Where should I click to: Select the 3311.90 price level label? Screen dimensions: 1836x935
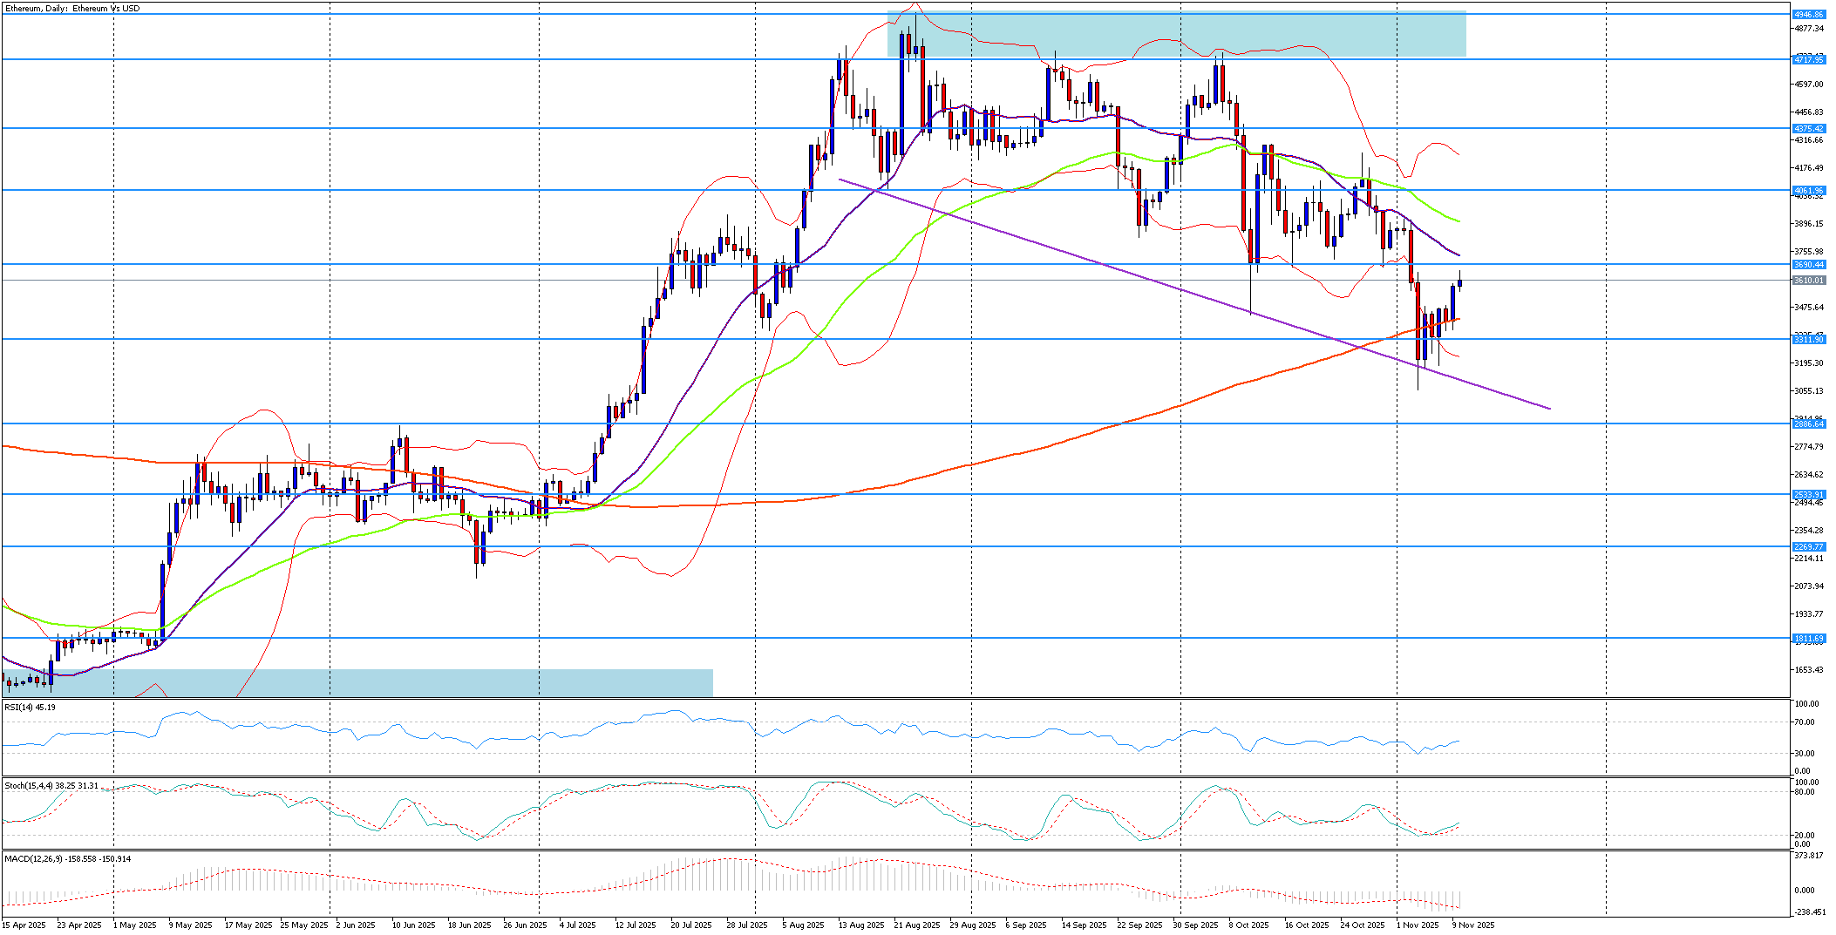coord(1808,339)
